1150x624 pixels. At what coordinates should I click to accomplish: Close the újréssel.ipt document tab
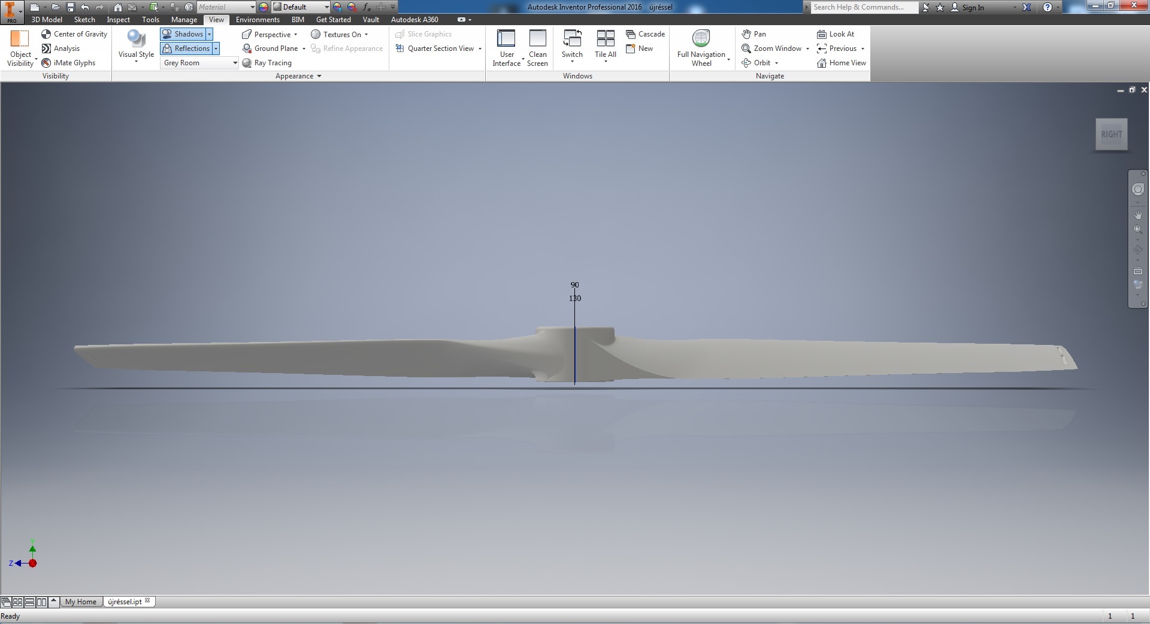(x=148, y=601)
